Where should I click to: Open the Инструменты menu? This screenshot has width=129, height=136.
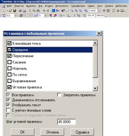click(62, 6)
